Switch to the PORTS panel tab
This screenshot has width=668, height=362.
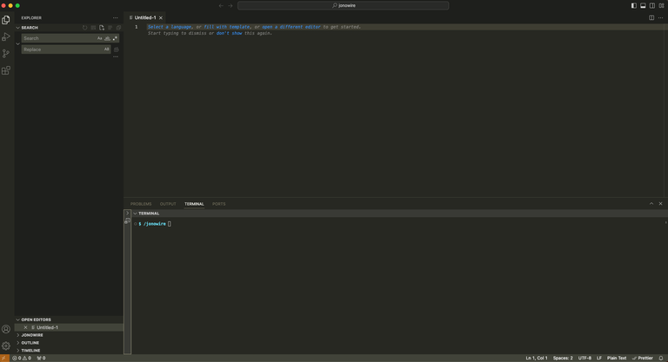(219, 204)
